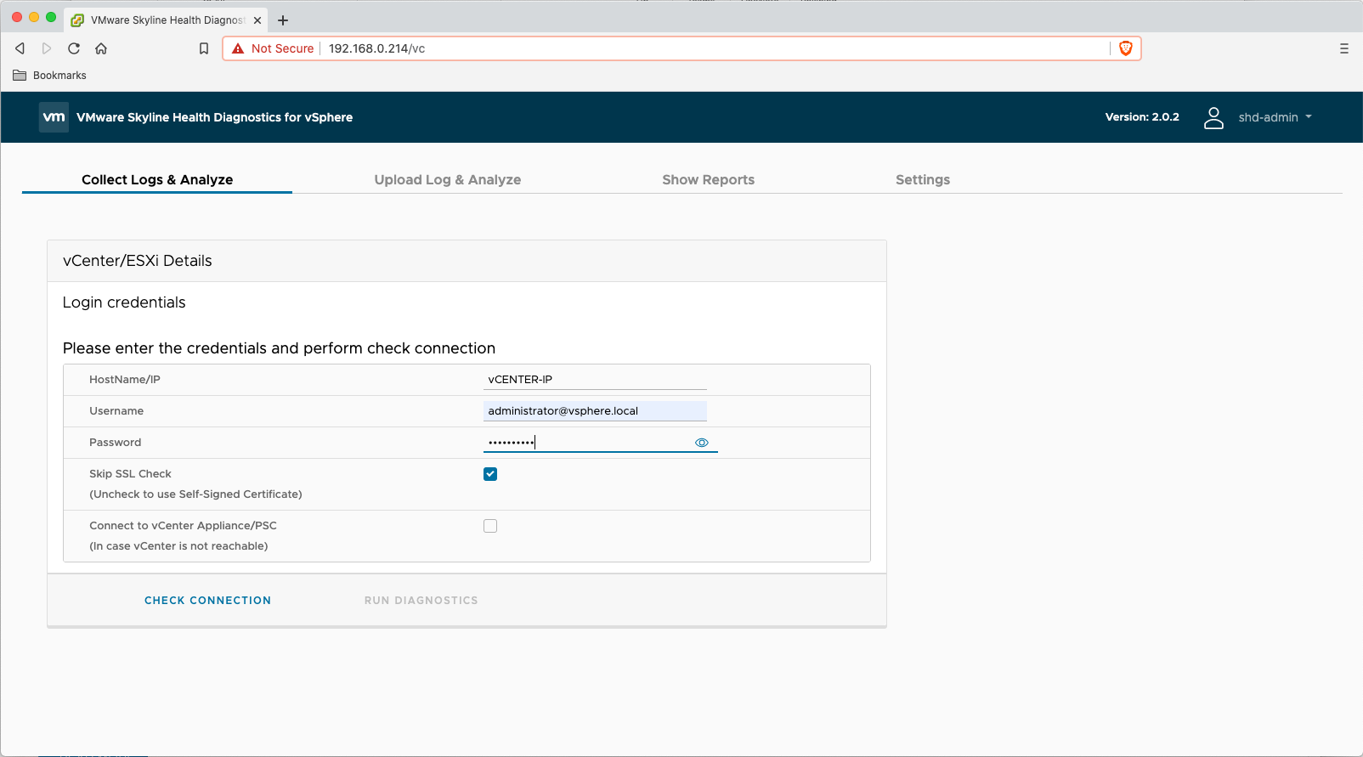
Task: Click the address bar URL 192.168.0.214/vc
Action: coord(377,48)
